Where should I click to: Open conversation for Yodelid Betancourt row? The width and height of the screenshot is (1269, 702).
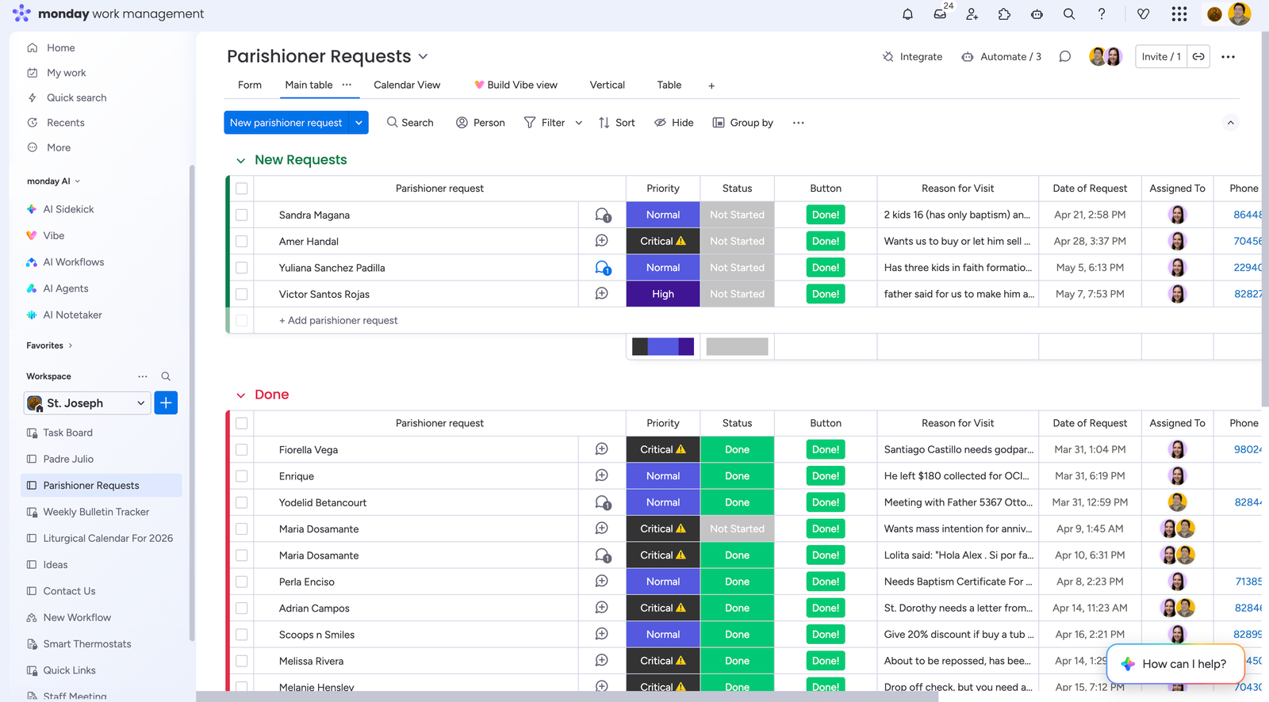(603, 502)
